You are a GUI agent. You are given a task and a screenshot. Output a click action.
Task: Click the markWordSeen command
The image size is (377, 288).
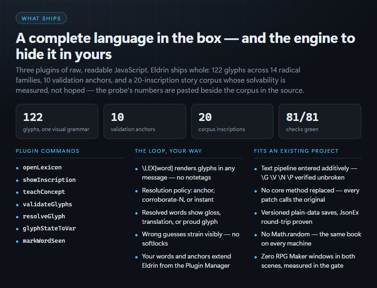tap(44, 240)
